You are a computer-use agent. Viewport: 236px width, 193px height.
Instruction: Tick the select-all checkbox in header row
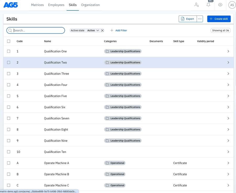click(x=9, y=41)
